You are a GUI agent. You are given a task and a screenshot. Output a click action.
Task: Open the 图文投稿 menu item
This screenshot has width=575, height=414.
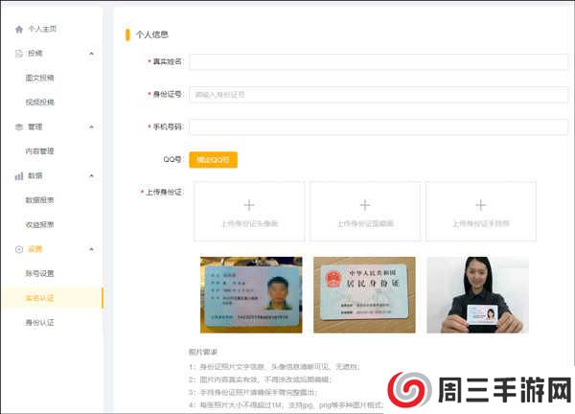(39, 78)
